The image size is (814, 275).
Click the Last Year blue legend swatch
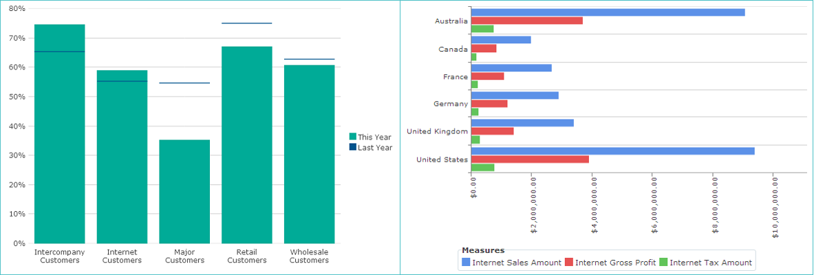(x=352, y=147)
